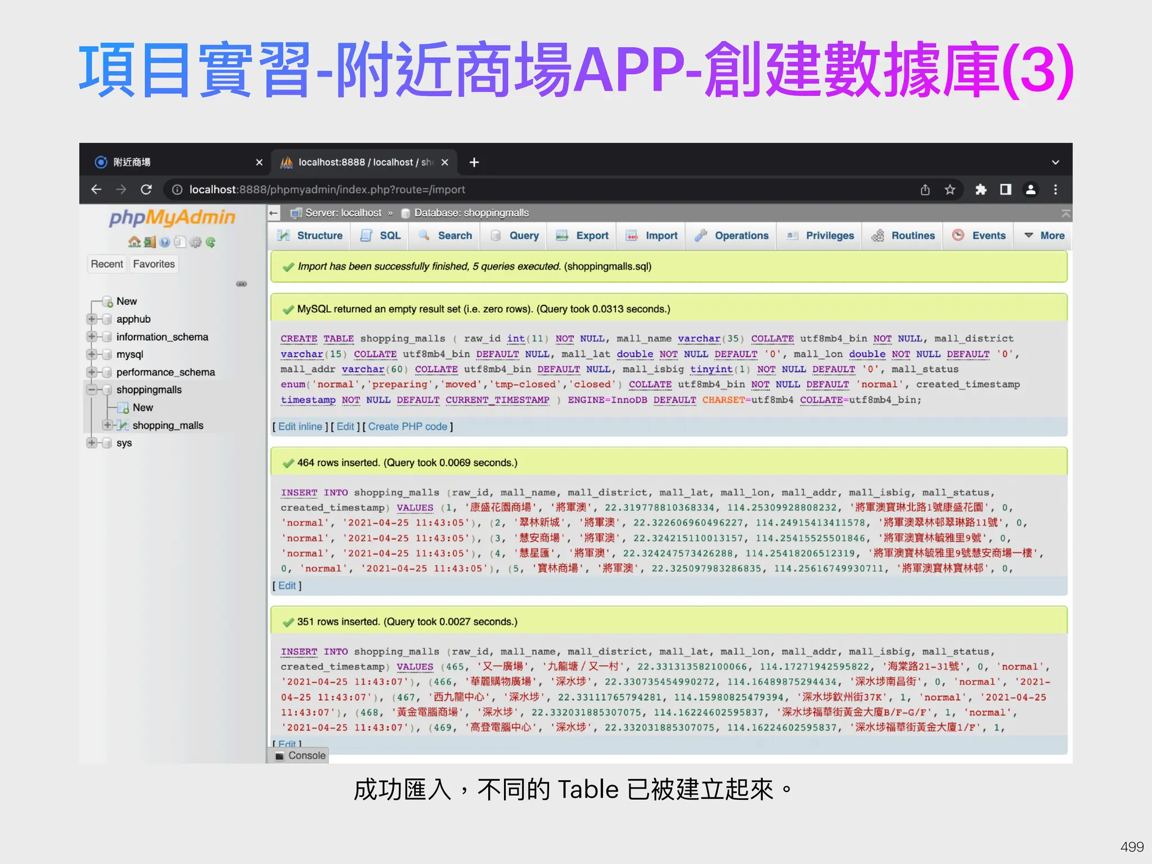Viewport: 1152px width, 864px height.
Task: Open a new browser tab
Action: click(474, 163)
